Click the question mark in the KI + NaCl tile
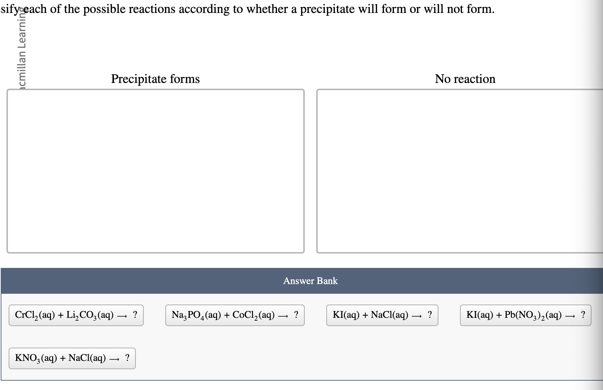Image resolution: width=603 pixels, height=390 pixels. tap(429, 315)
